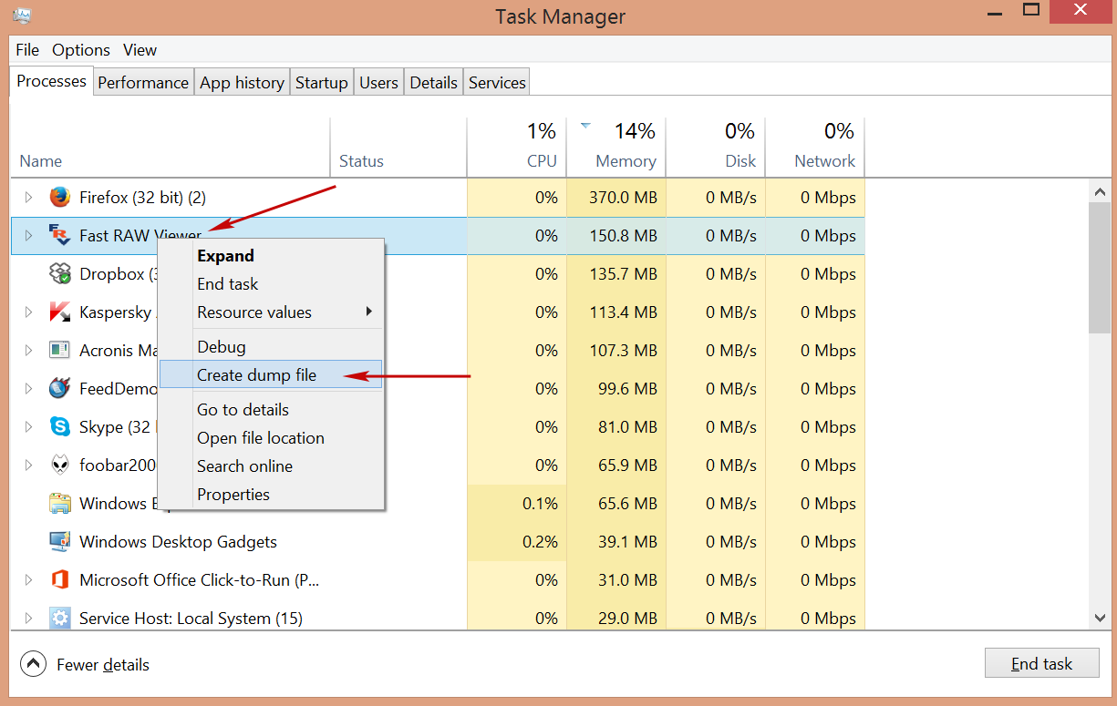1117x706 pixels.
Task: Click the Skype process icon
Action: coord(60,426)
